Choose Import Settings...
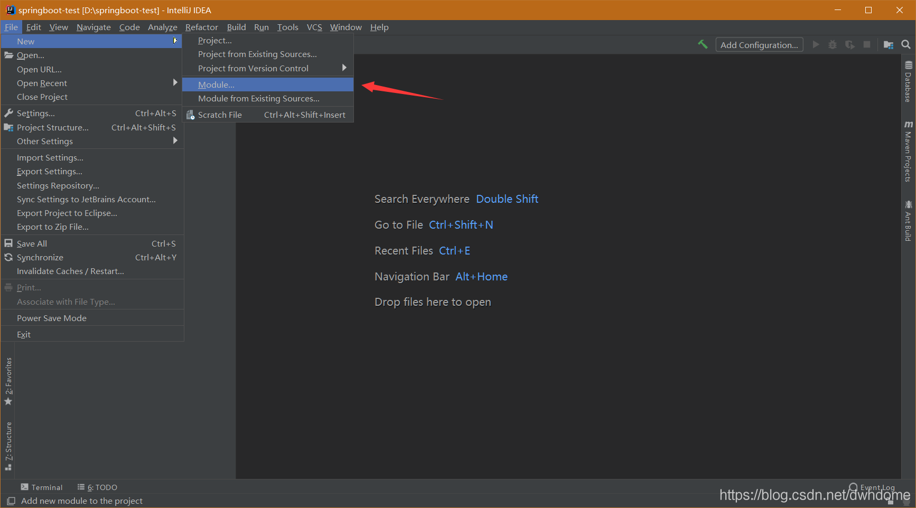 click(x=92, y=157)
